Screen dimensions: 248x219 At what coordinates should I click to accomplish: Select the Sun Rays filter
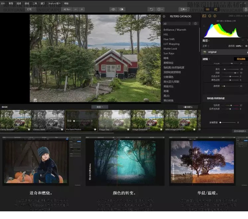point(169,54)
